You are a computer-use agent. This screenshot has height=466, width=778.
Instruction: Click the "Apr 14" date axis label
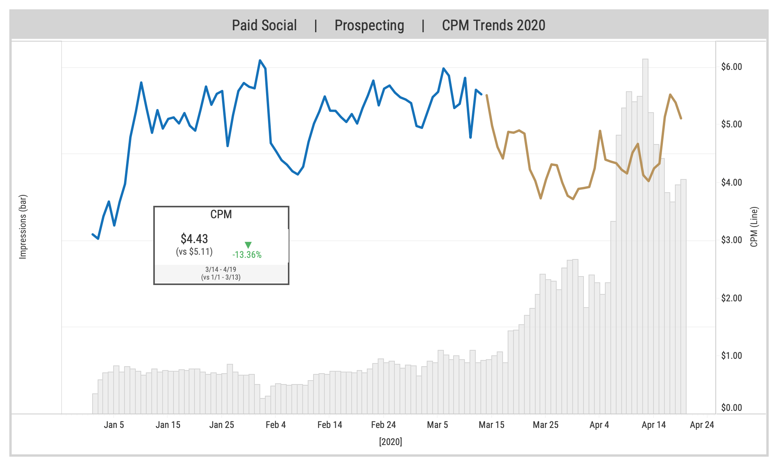(654, 425)
